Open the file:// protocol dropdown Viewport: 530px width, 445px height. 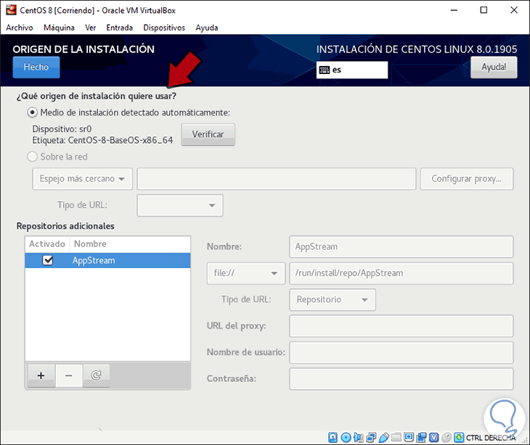point(246,273)
